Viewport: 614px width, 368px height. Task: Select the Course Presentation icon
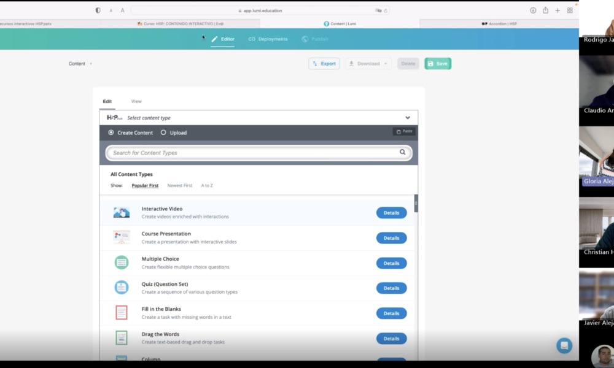pyautogui.click(x=122, y=237)
